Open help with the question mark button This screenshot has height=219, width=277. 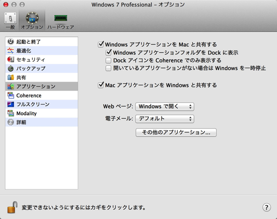point(266,207)
